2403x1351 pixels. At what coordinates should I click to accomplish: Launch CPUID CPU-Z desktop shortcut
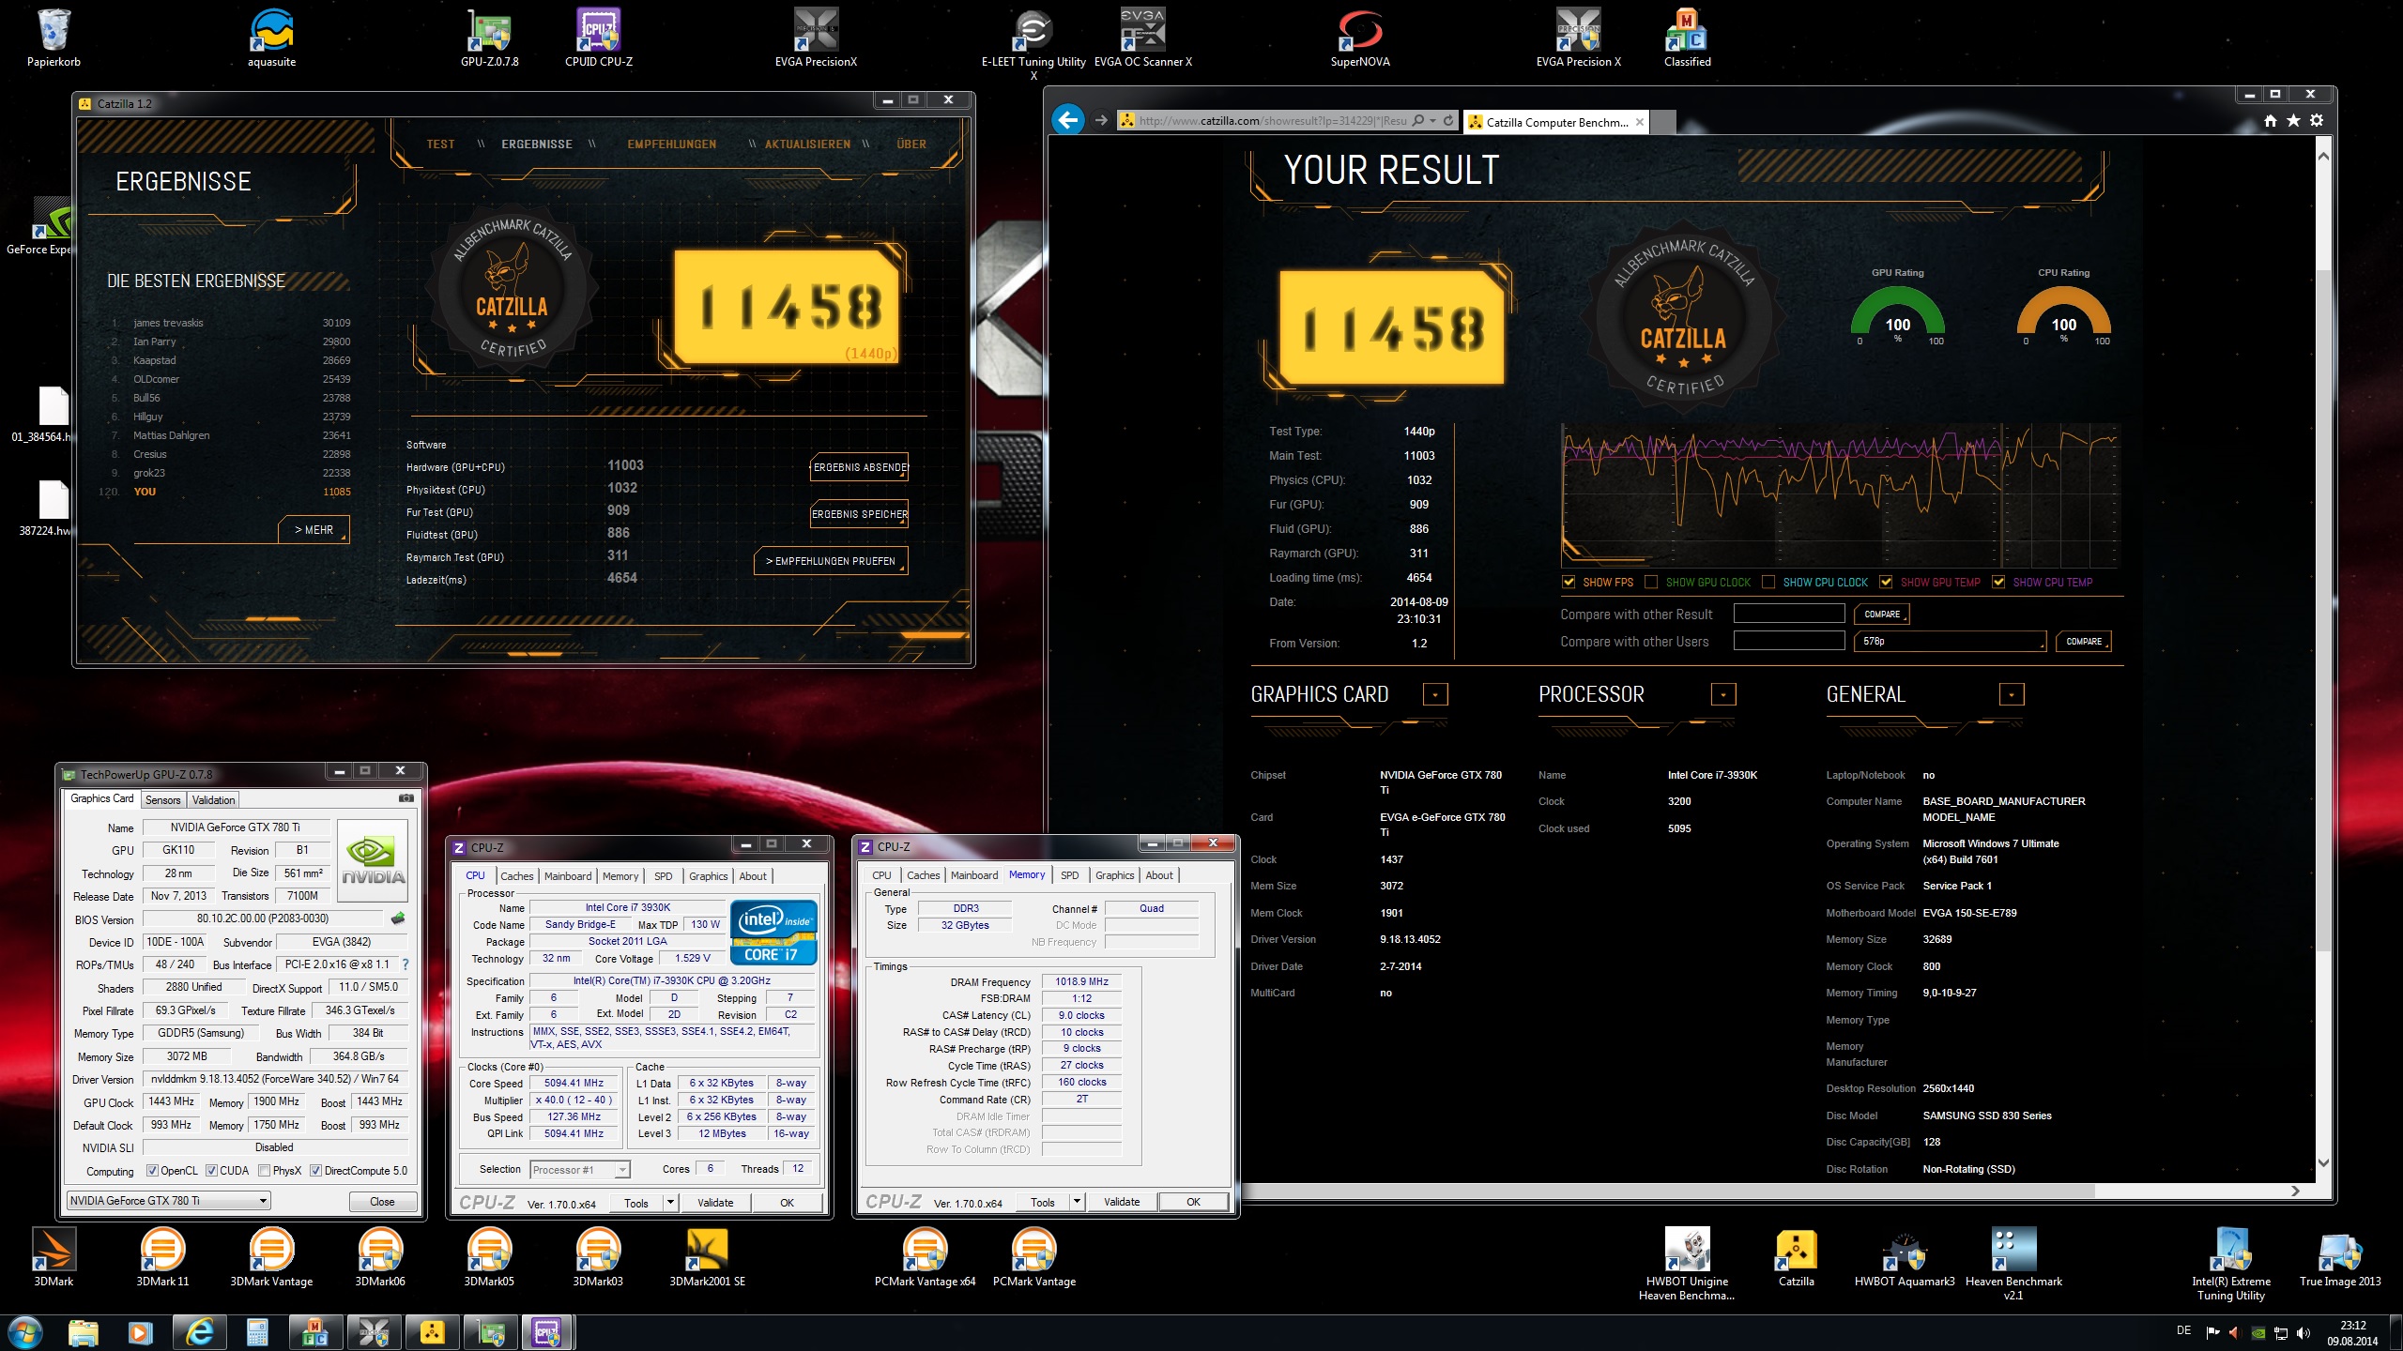pyautogui.click(x=599, y=38)
